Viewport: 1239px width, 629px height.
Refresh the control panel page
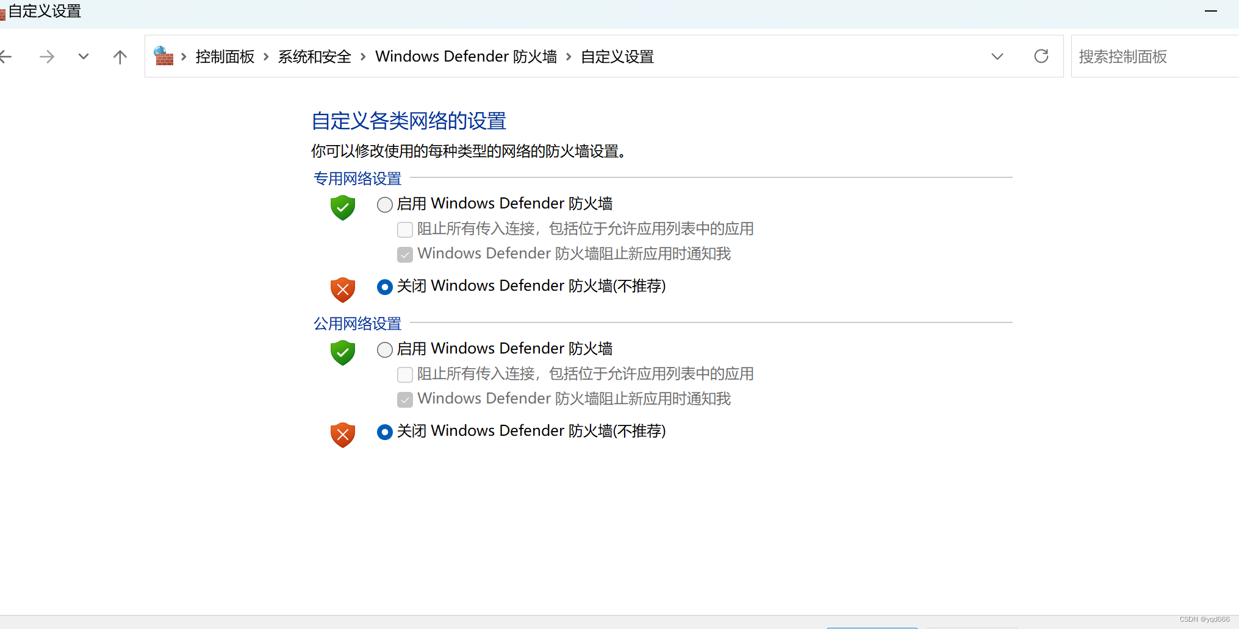click(x=1041, y=56)
